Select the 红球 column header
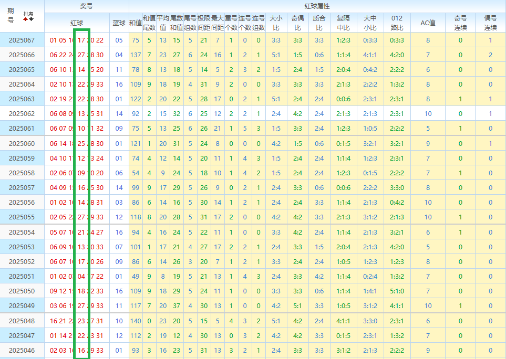The height and width of the screenshot is (359, 506). (x=77, y=23)
